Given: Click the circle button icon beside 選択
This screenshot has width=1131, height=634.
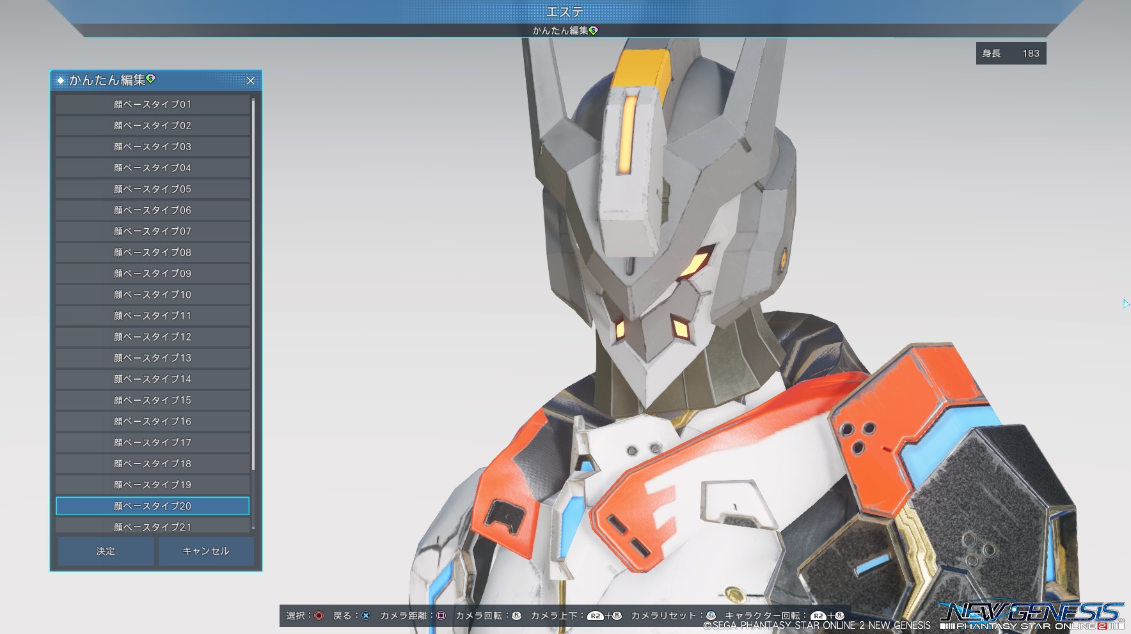Looking at the screenshot, I should pos(319,615).
